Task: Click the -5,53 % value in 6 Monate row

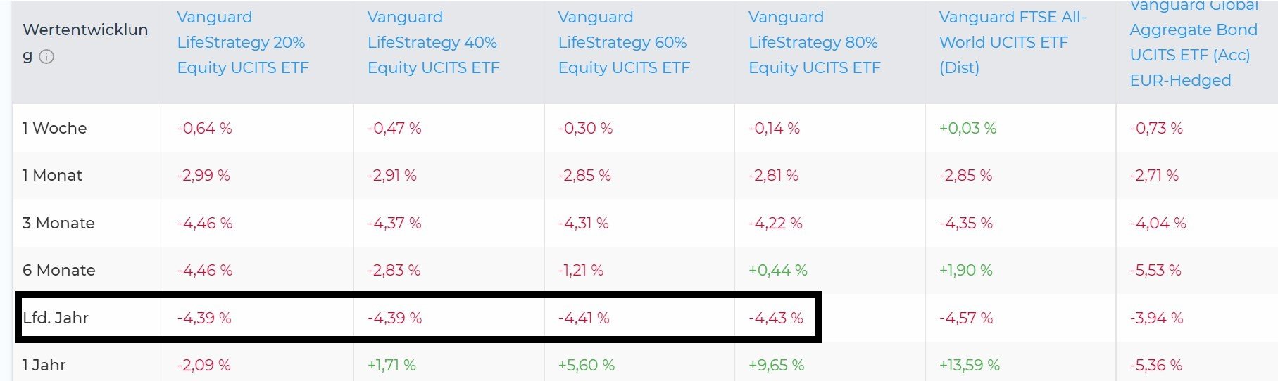Action: click(x=1155, y=270)
